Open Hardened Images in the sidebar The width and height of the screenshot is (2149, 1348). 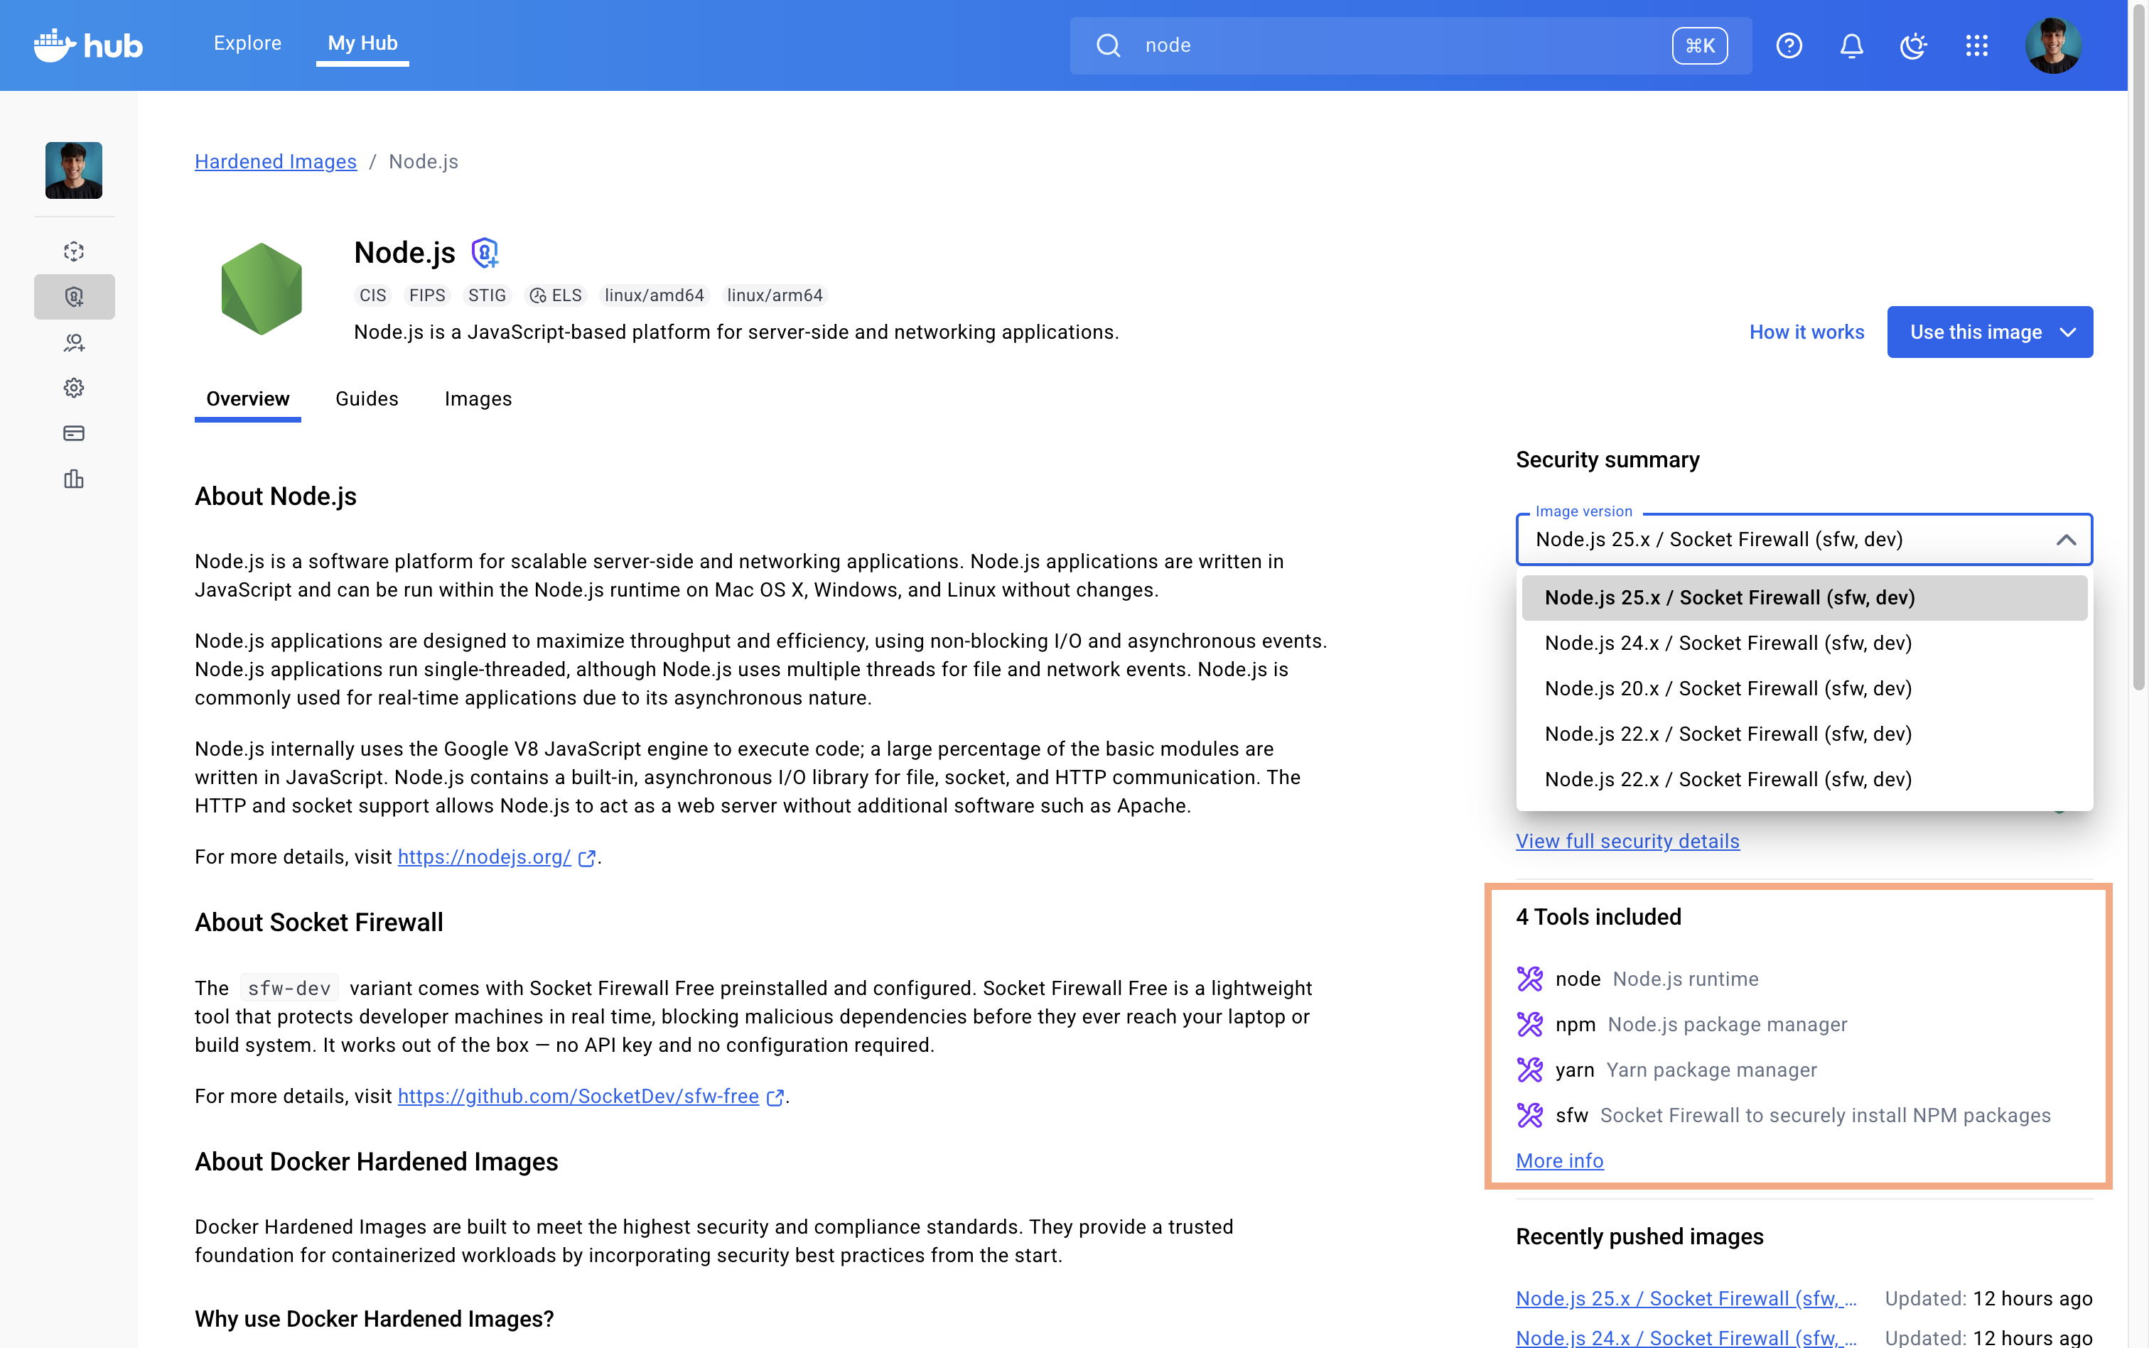74,297
